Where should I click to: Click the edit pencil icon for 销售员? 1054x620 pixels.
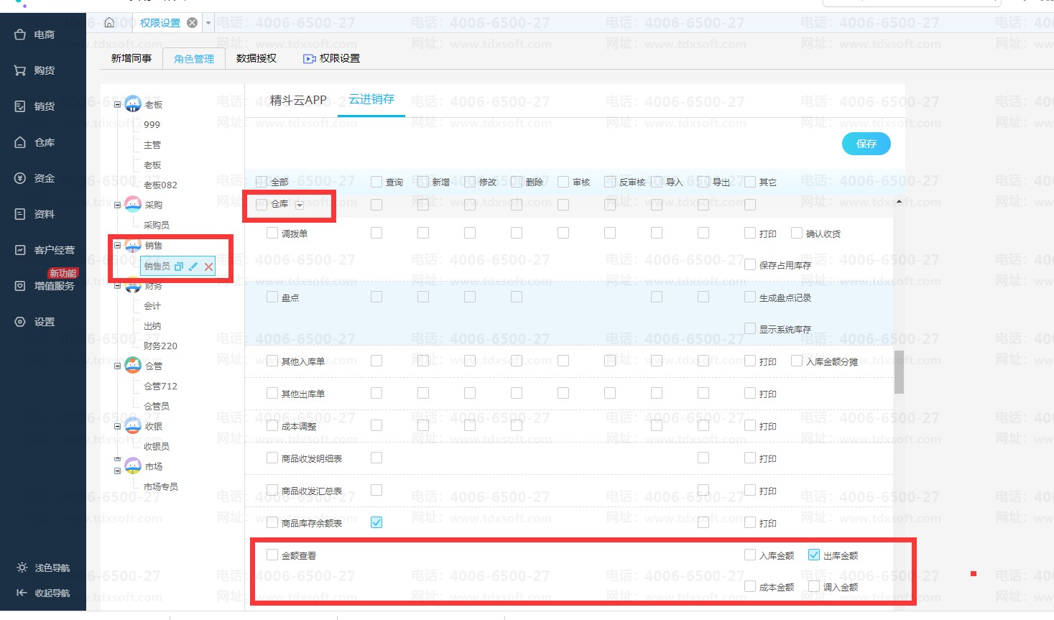point(193,267)
